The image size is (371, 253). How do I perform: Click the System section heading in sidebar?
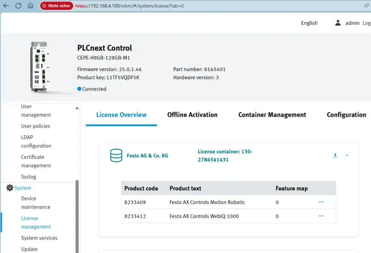tap(23, 188)
